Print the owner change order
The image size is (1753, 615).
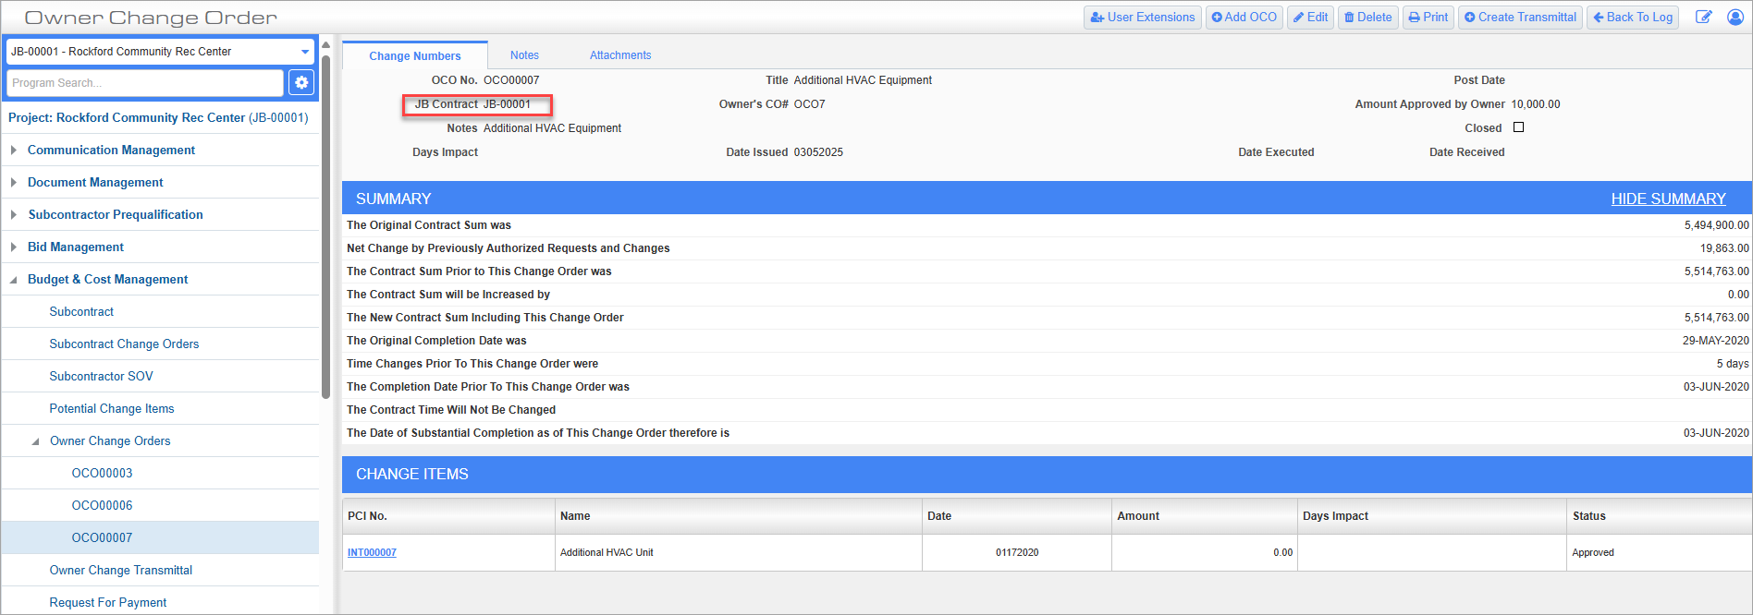(1428, 18)
